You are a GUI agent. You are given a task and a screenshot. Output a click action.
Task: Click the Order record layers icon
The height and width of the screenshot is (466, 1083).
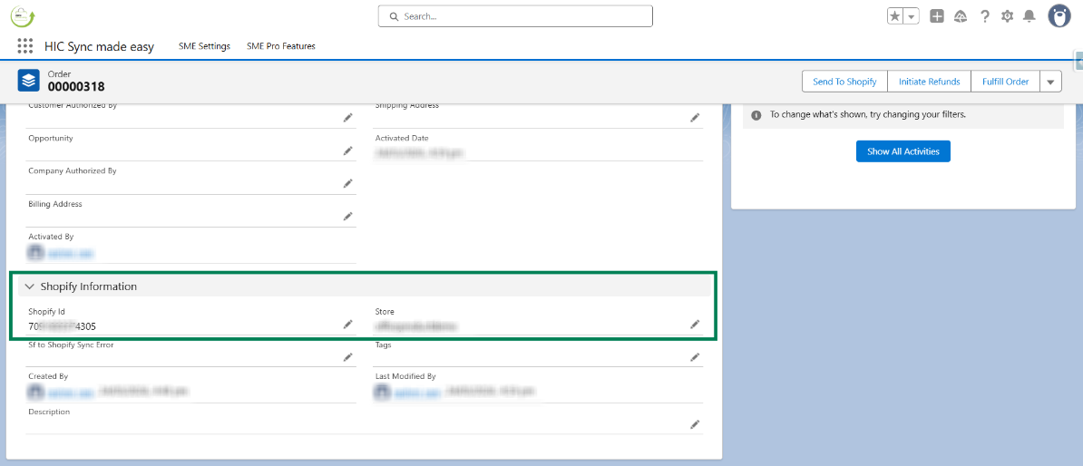click(x=28, y=81)
